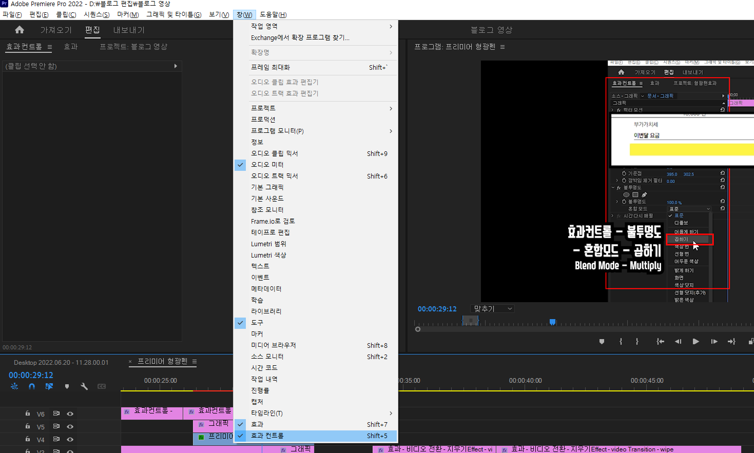The width and height of the screenshot is (754, 453).
Task: Toggle Linked Selection in the timeline
Action: click(x=49, y=386)
